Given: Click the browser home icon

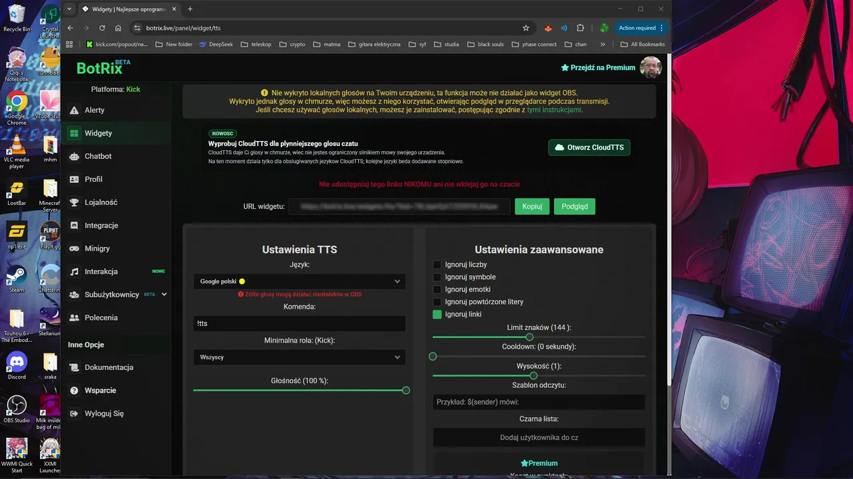Looking at the screenshot, I should pos(118,28).
